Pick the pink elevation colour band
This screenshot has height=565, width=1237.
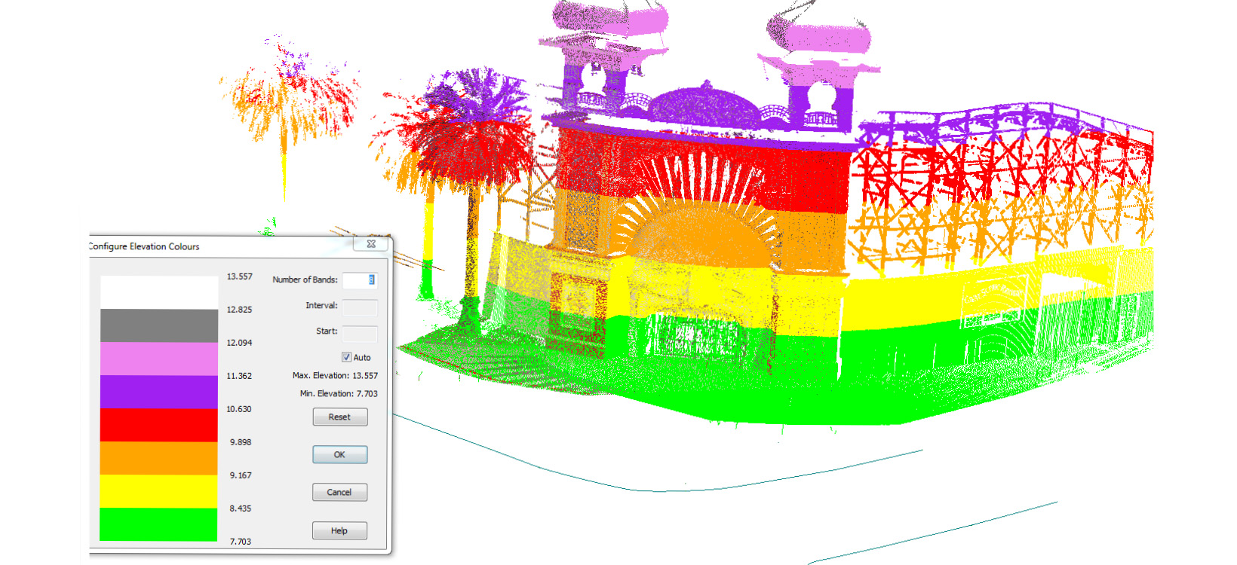click(159, 359)
